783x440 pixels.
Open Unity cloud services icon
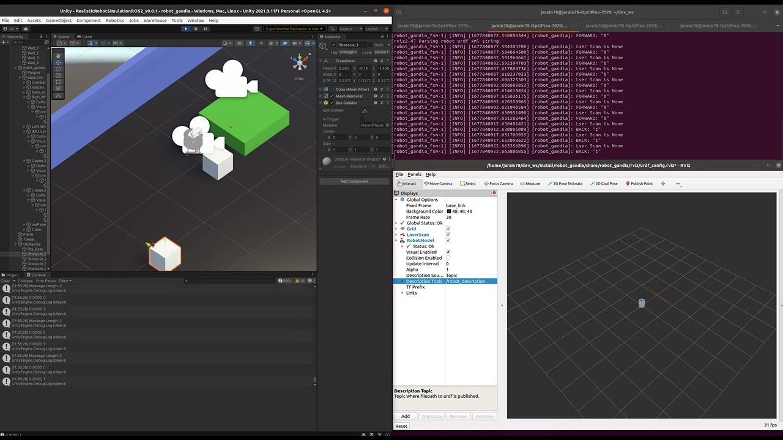[x=26, y=29]
